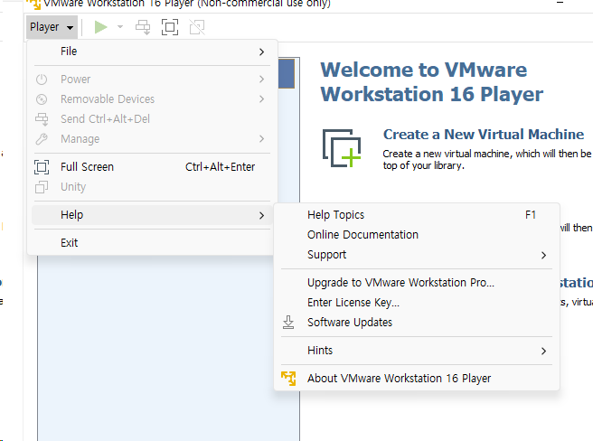593x441 pixels.
Task: Click the Create New Virtual Machine icon
Action: [342, 148]
